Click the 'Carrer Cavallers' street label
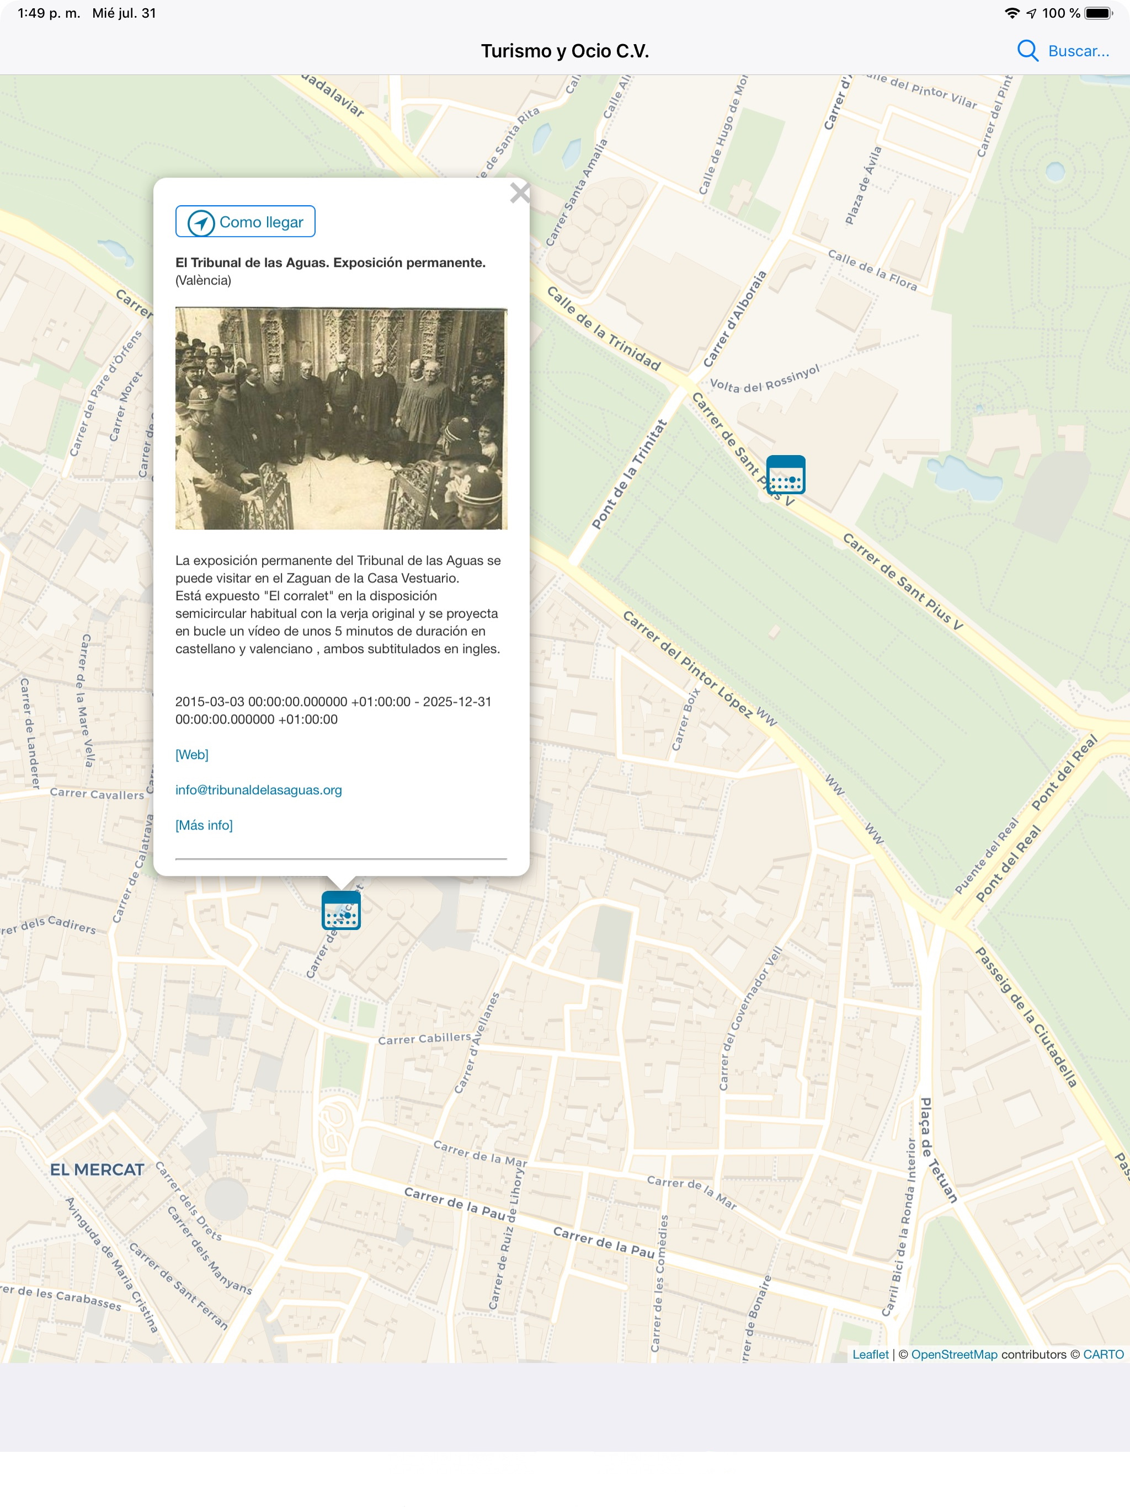Viewport: 1130px width, 1507px height. point(97,793)
